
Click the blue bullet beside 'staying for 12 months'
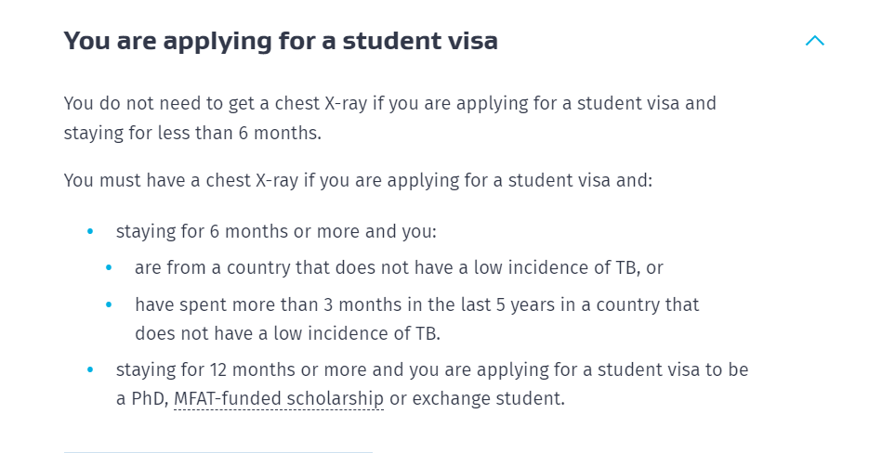click(90, 370)
